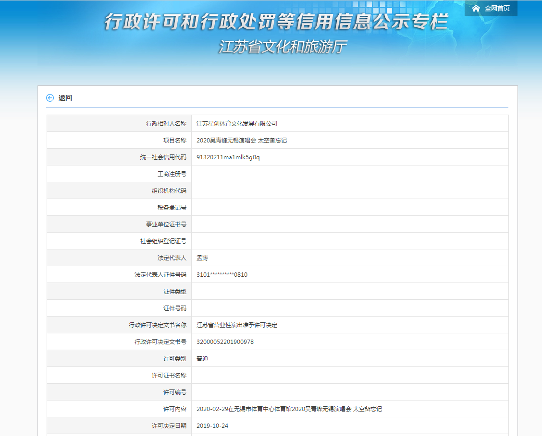The width and height of the screenshot is (542, 436).
Task: Click the 许可证书名称 label cell
Action: [x=169, y=376]
